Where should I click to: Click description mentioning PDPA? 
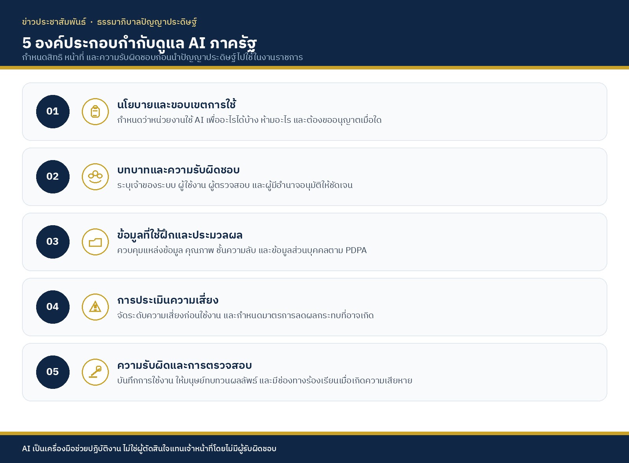pos(242,250)
